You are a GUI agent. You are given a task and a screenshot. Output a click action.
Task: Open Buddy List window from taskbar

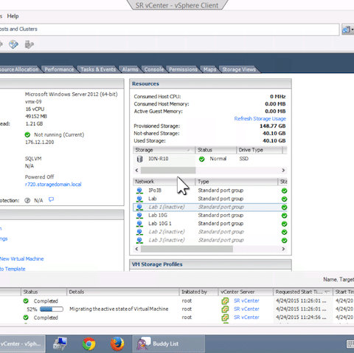pos(169,344)
